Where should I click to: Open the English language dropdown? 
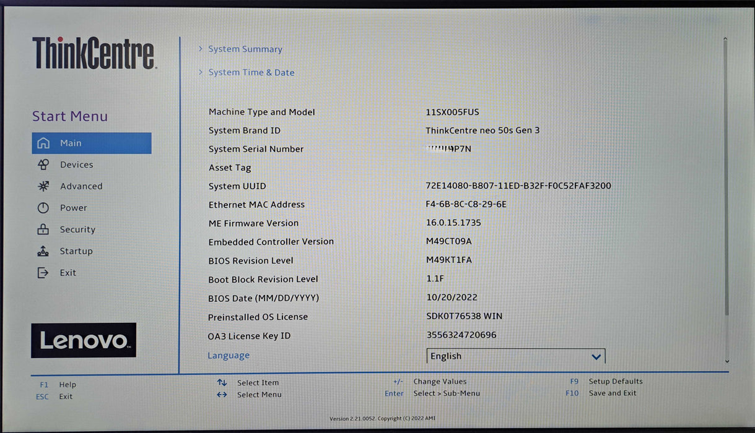pyautogui.click(x=516, y=356)
